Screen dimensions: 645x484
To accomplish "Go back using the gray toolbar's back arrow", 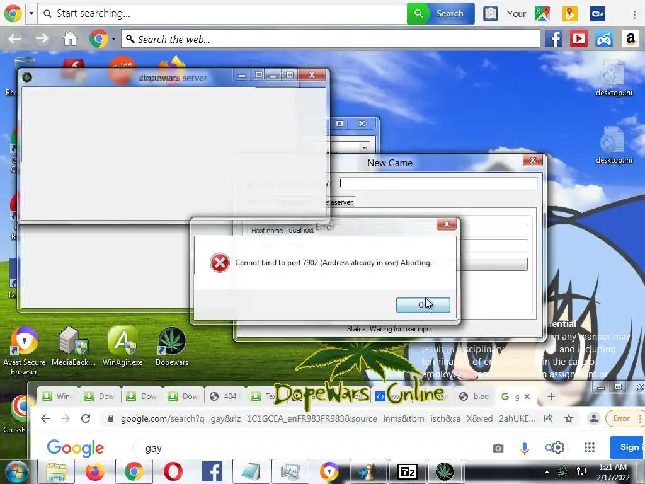I will tap(15, 39).
